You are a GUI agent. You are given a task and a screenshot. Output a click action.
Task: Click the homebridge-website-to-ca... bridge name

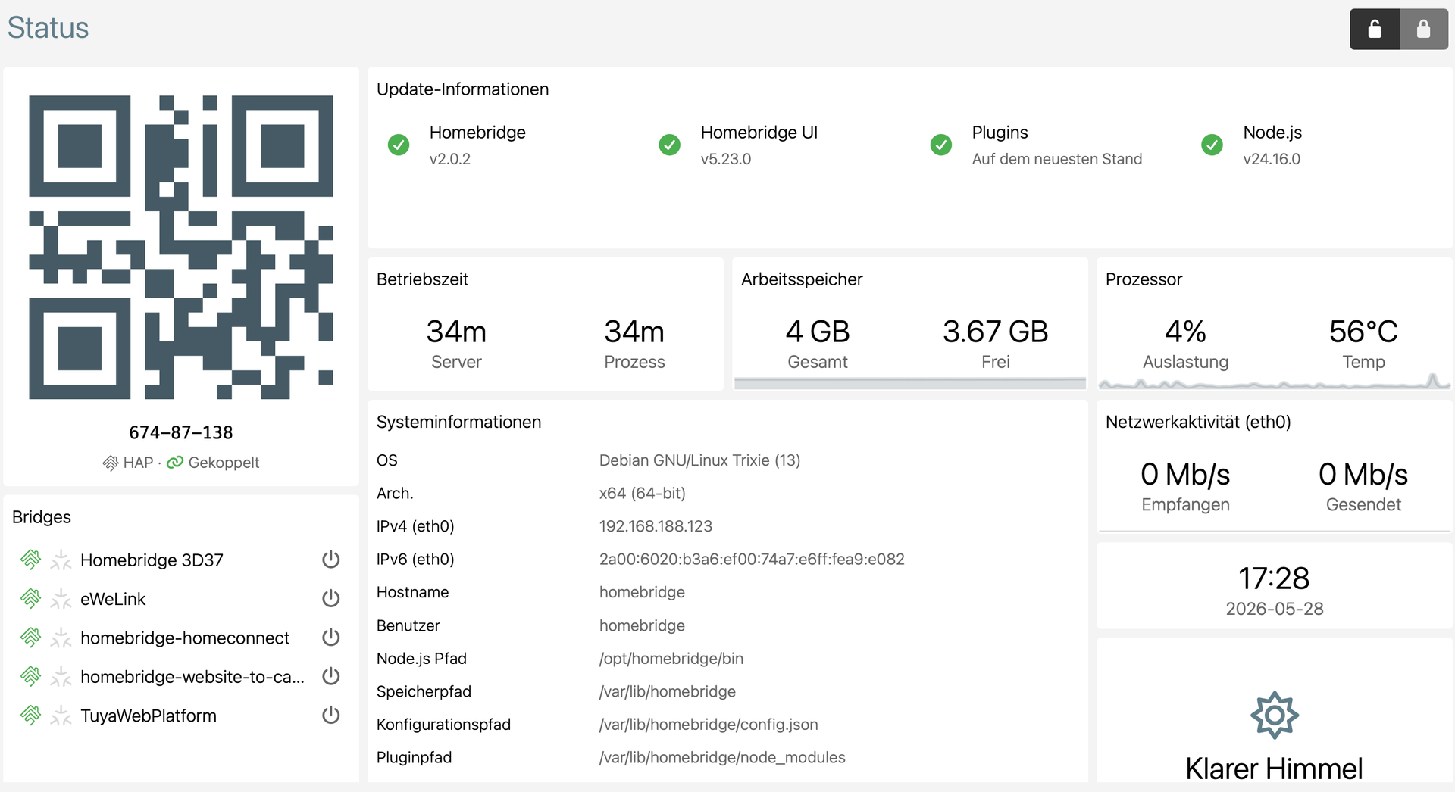(192, 677)
